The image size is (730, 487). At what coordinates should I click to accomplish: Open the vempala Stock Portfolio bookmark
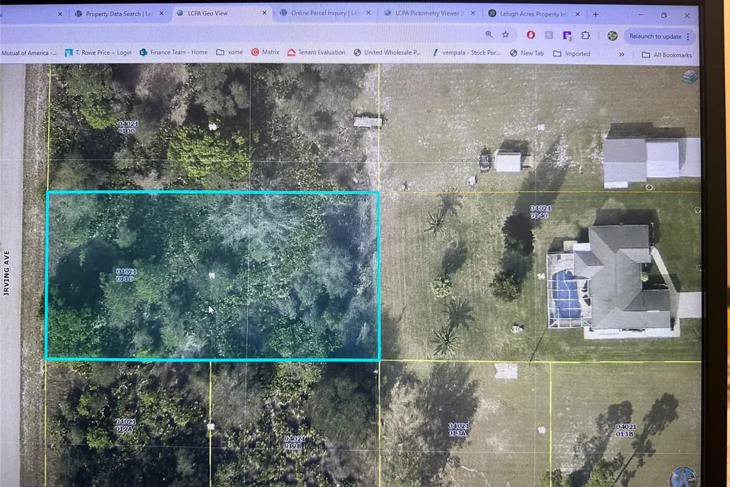[x=467, y=53]
